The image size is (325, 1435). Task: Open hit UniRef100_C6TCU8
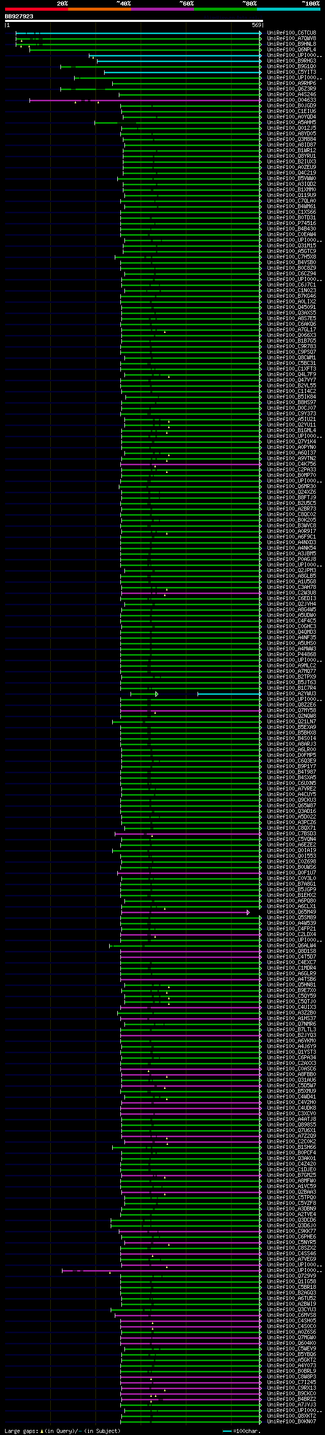coord(291,33)
